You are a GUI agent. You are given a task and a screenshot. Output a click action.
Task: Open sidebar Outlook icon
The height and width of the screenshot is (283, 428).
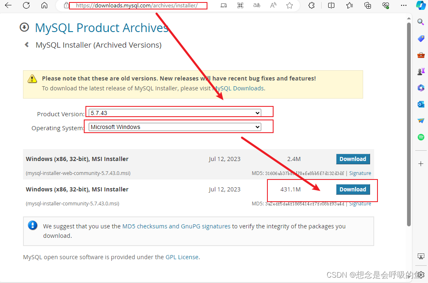(421, 104)
